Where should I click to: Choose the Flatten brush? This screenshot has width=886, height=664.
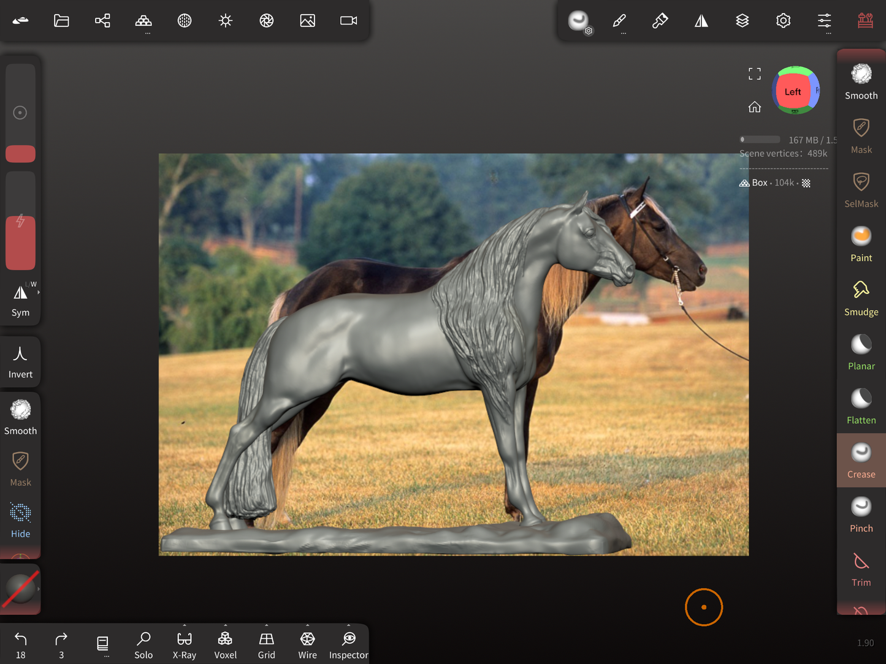[x=861, y=406]
